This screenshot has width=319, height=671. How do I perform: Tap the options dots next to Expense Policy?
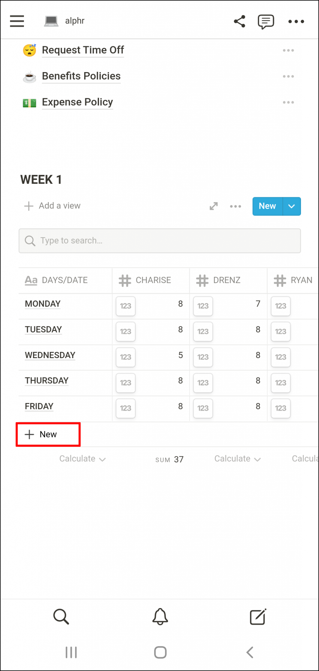[x=288, y=102]
